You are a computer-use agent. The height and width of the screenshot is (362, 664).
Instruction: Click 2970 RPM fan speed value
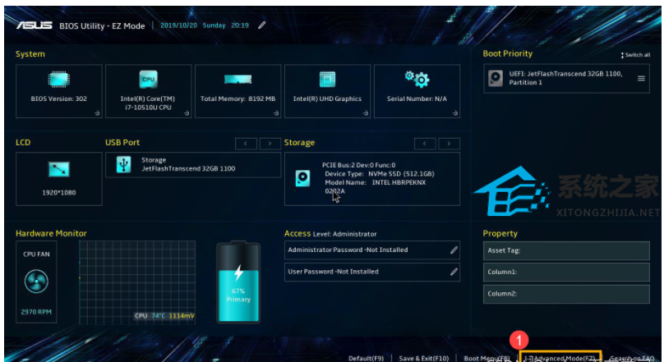36,312
